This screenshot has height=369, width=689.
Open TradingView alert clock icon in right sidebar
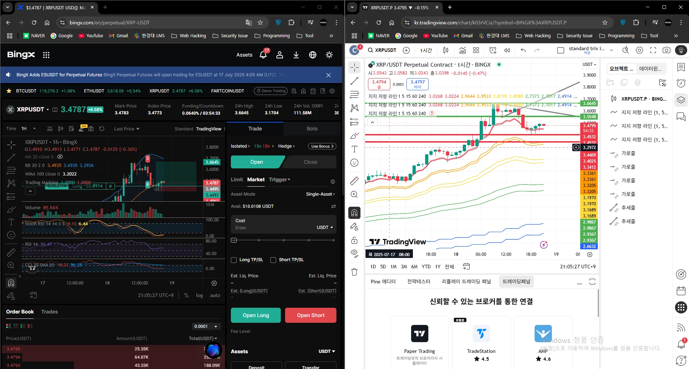tap(681, 83)
